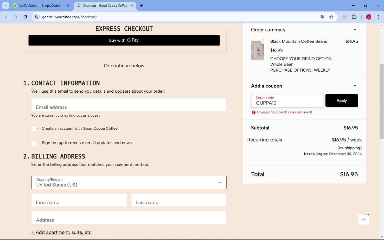This screenshot has width=384, height=240.
Task: Close the Checkout Good Cuppa Coffee tab
Action: pyautogui.click(x=132, y=5)
